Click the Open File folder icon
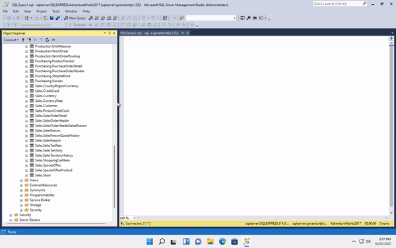The width and height of the screenshot is (396, 248). click(x=46, y=18)
